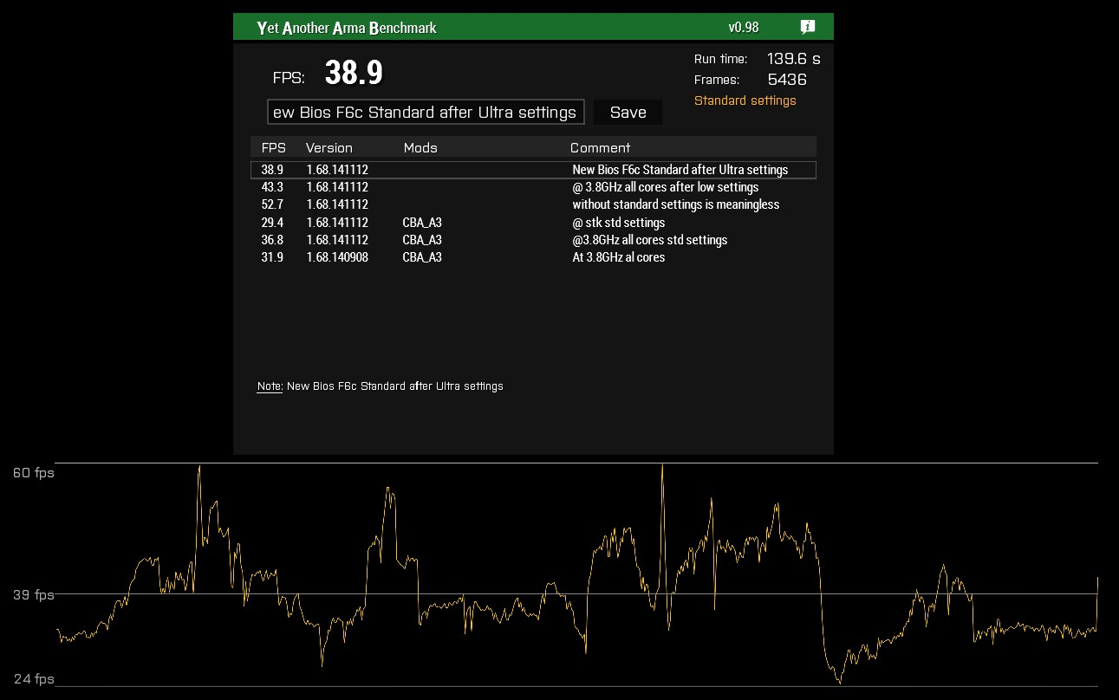The image size is (1119, 700).
Task: Sort results by the Version column header
Action: [x=329, y=148]
